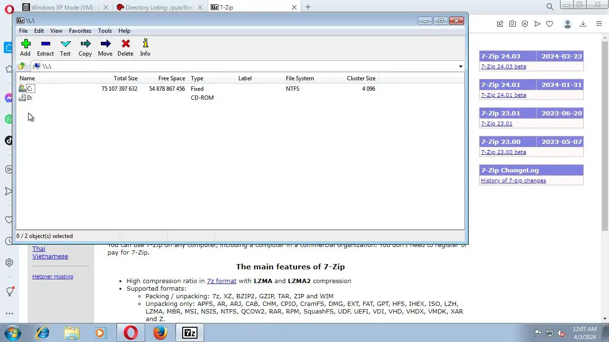Screen dimensions: 609x342
Task: Follow the 7z format link
Action: pyautogui.click(x=222, y=281)
